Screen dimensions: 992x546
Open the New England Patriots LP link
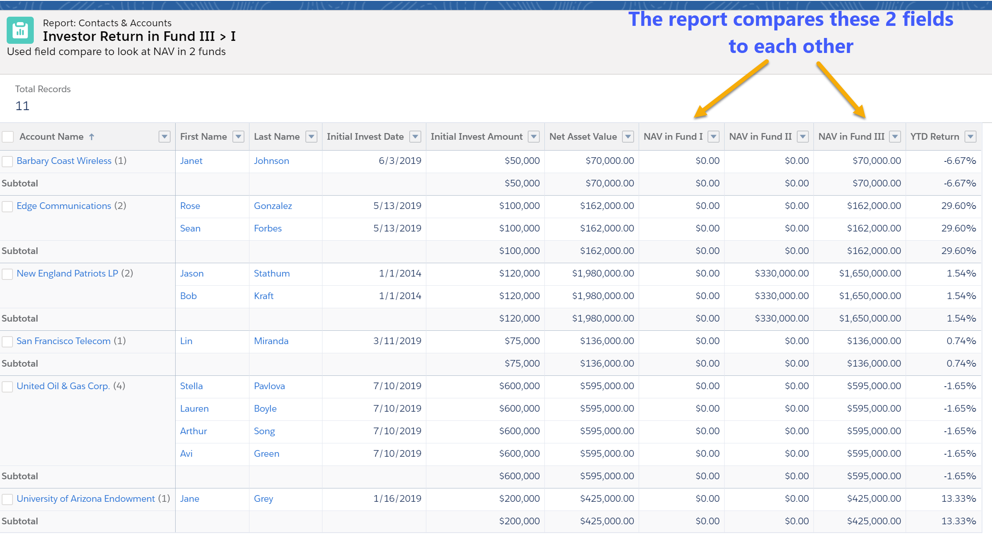point(67,274)
